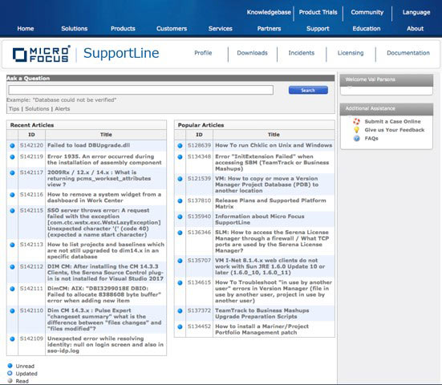Click the unread dot for article S134452
The image size is (442, 385).
tap(180, 326)
